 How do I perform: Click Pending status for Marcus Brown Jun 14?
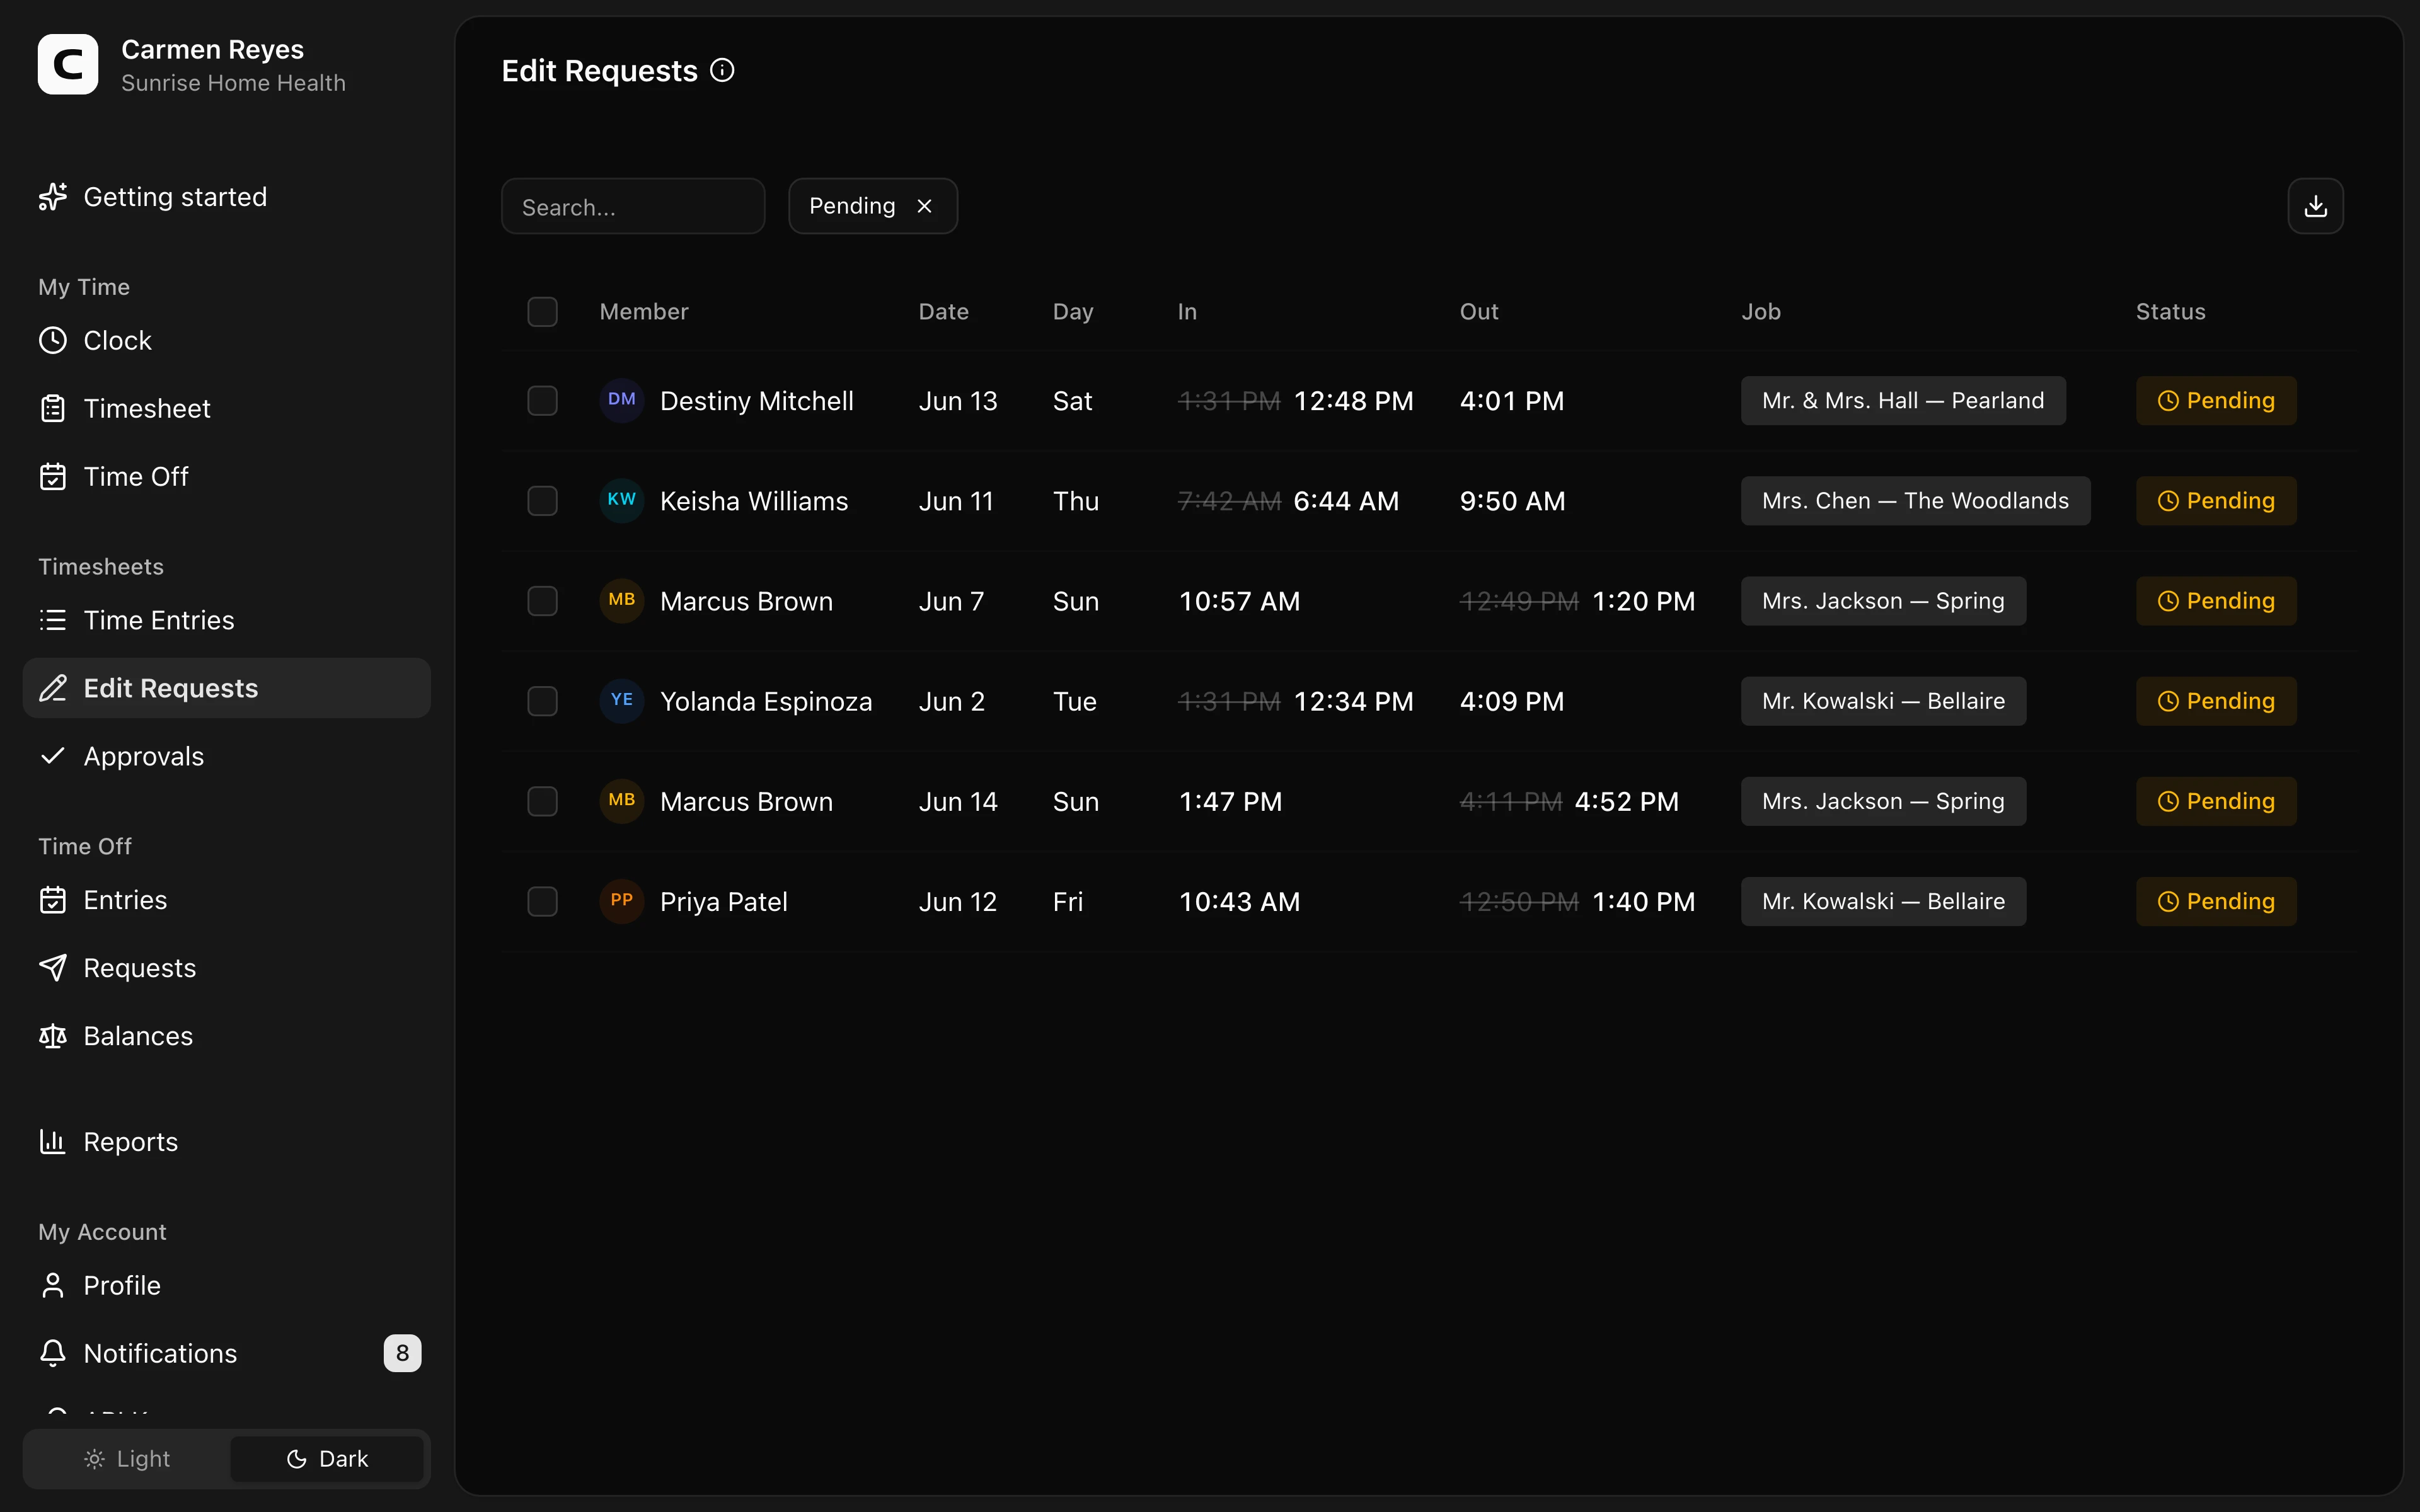click(2216, 801)
